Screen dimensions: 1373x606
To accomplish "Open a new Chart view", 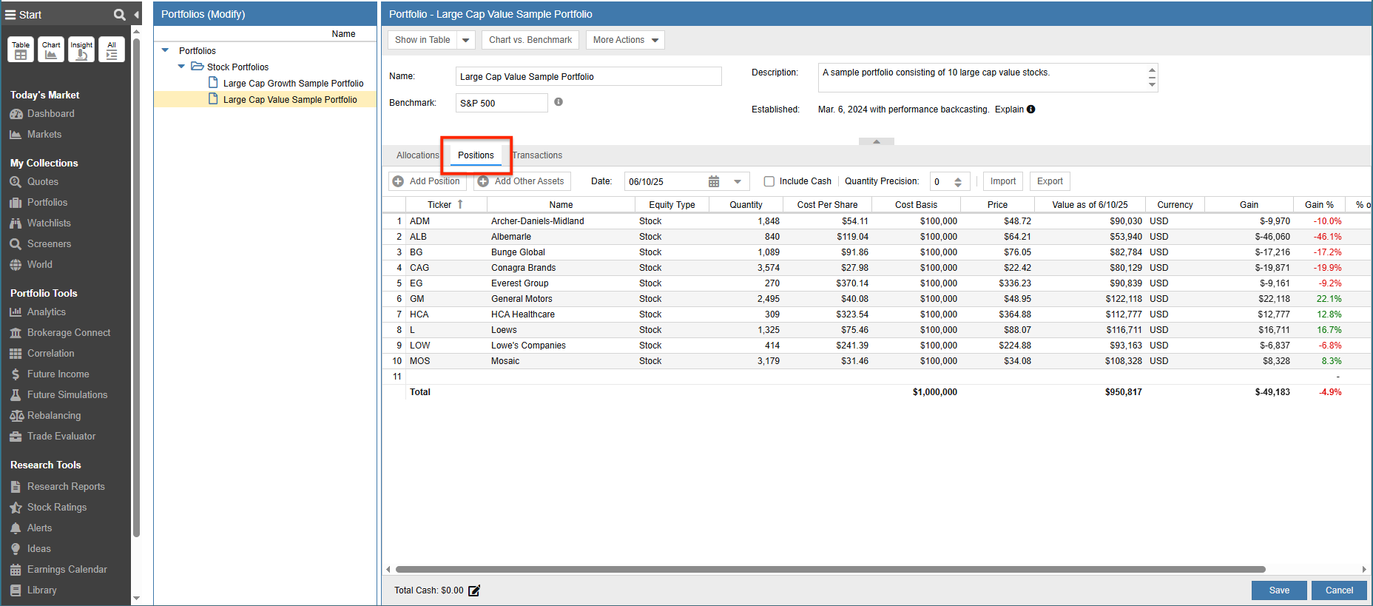I will [51, 50].
